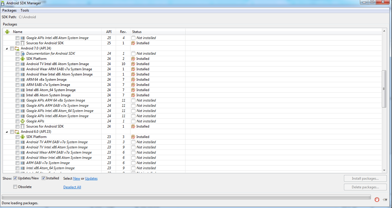This screenshot has height=208, width=392.
Task: Click the log window icon in the bottom right corner
Action: (385, 199)
